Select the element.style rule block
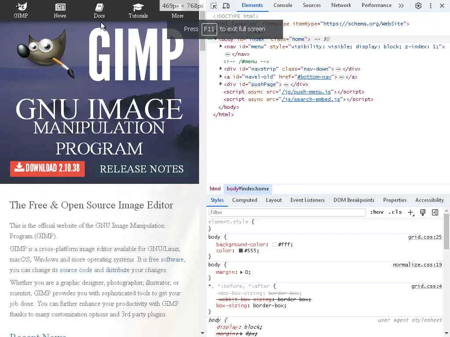450x337 pixels. click(325, 225)
